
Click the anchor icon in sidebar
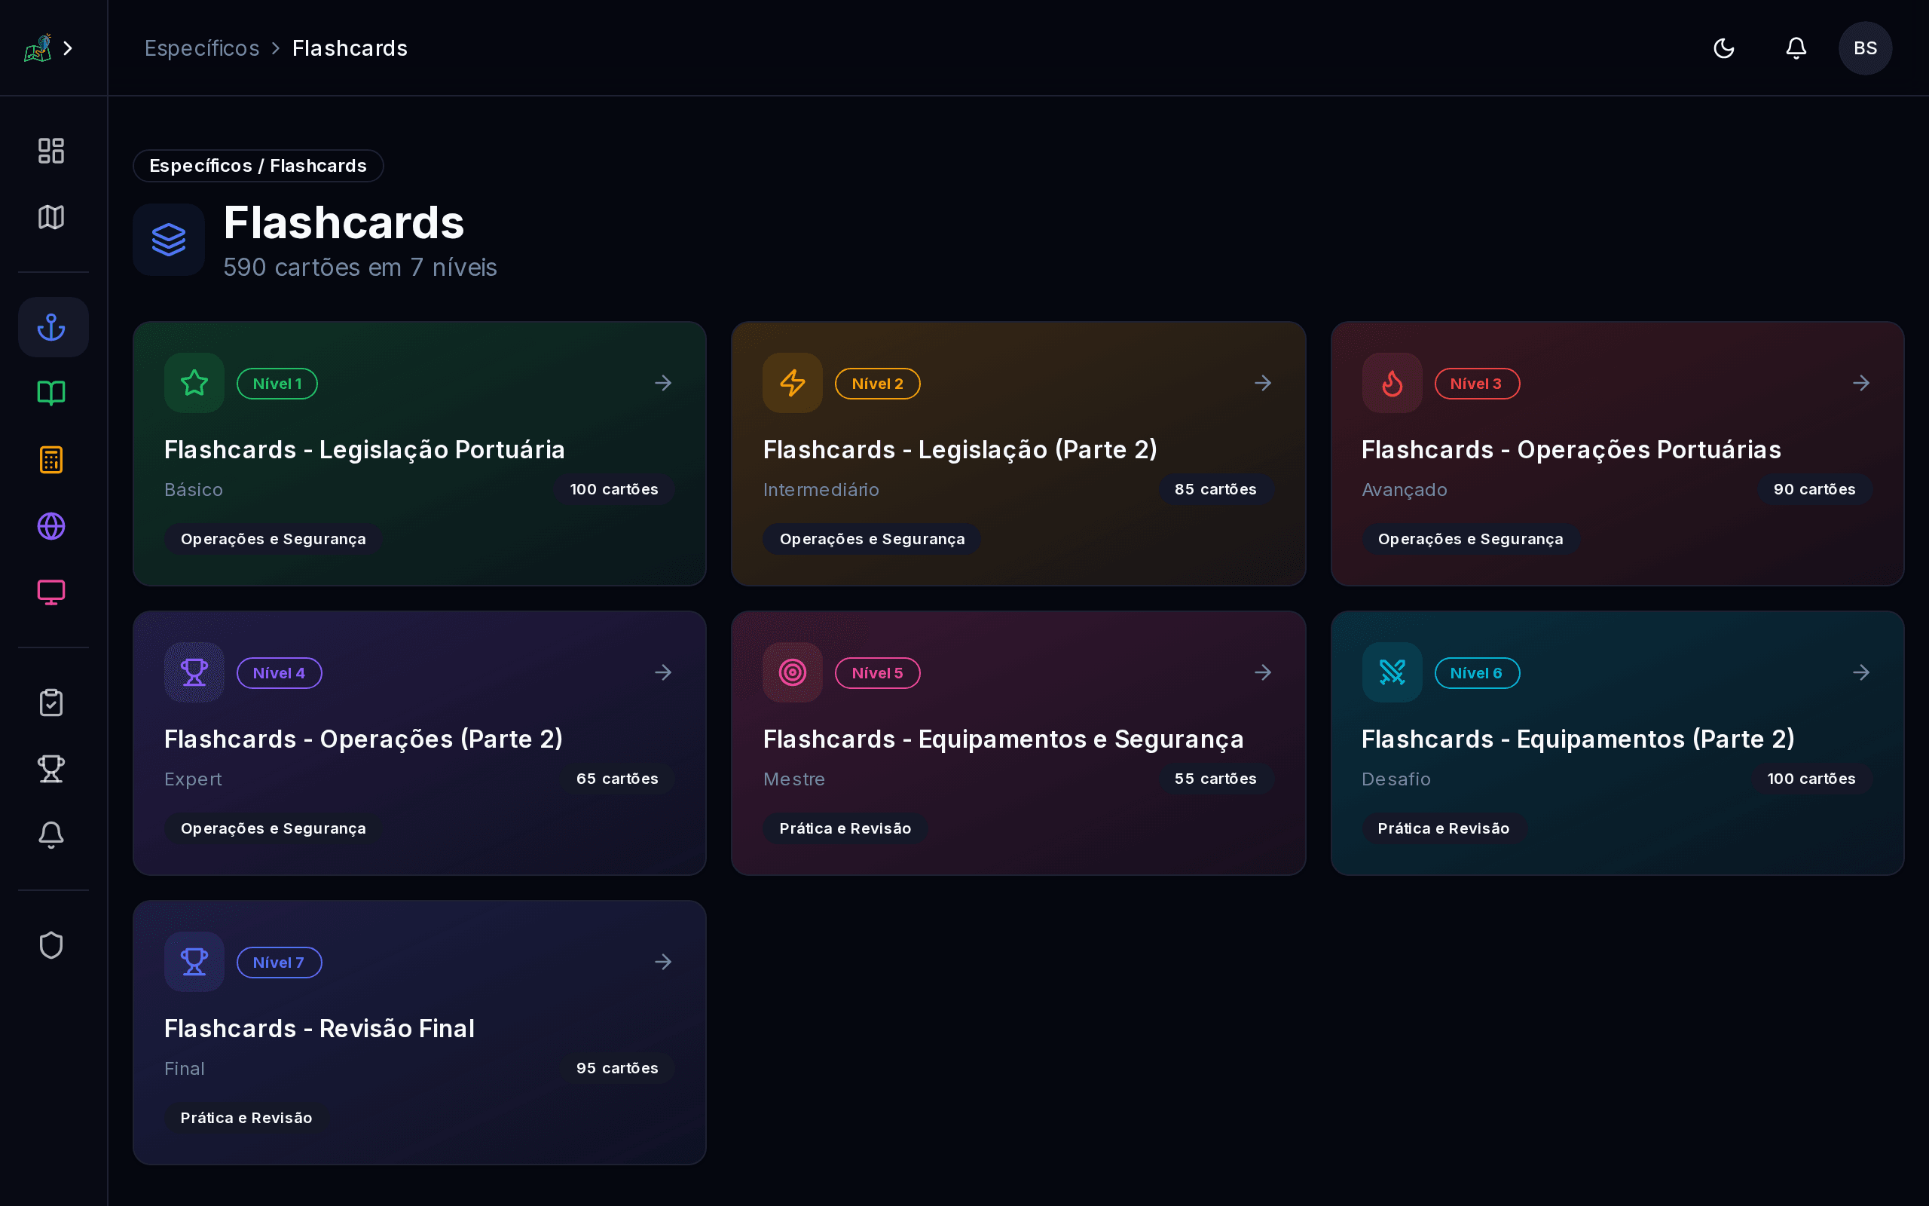(52, 327)
